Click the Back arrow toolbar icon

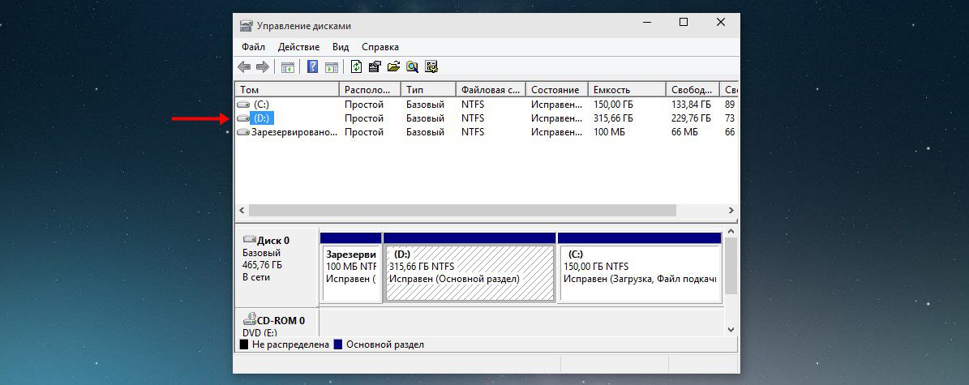pyautogui.click(x=245, y=66)
